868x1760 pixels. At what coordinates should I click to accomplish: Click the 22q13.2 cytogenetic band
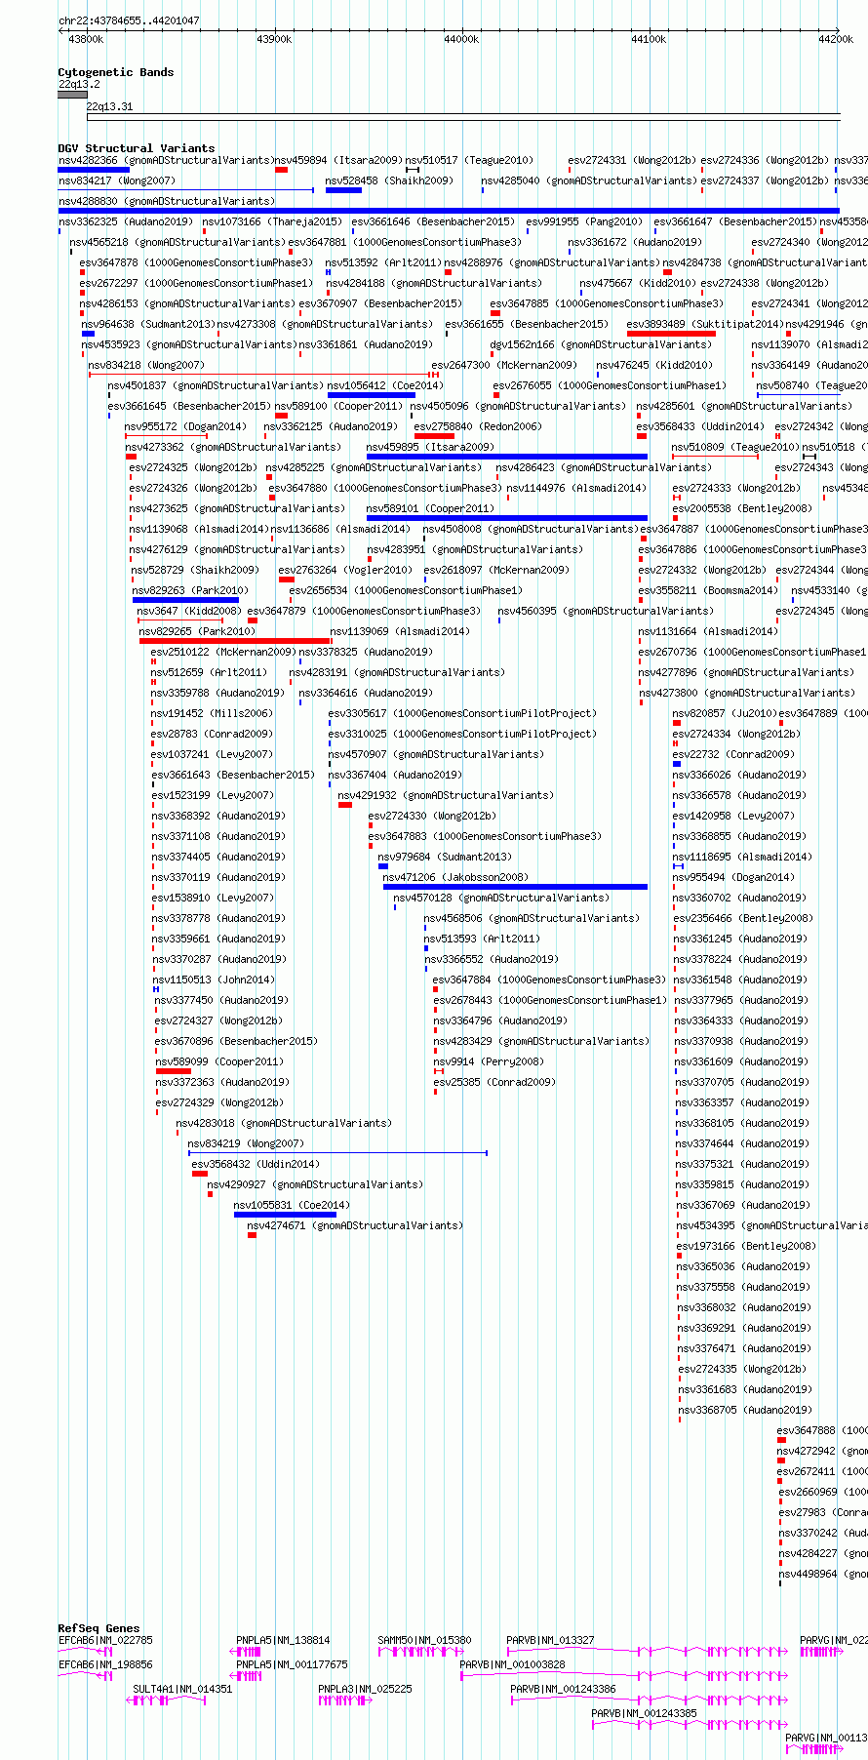point(72,96)
